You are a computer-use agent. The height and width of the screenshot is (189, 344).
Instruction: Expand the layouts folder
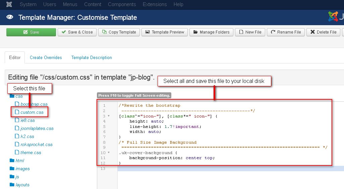tap(22, 185)
